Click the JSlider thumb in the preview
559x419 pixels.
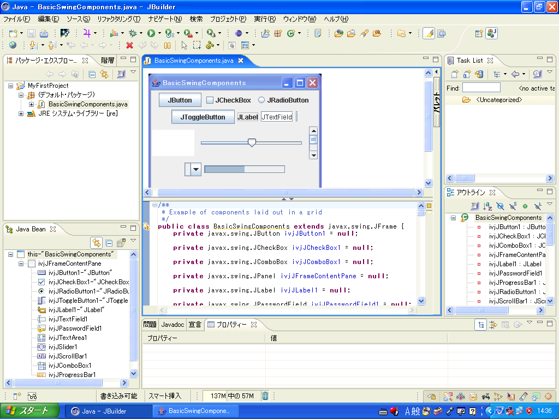tap(252, 142)
